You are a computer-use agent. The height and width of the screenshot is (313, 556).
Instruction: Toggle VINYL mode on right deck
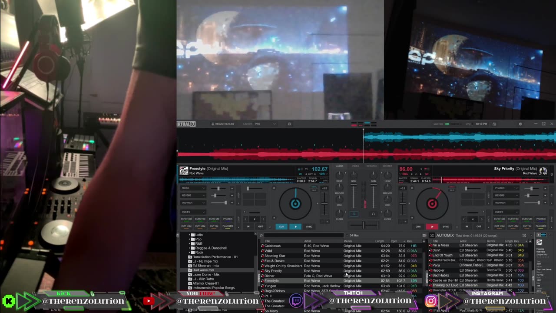(452, 186)
